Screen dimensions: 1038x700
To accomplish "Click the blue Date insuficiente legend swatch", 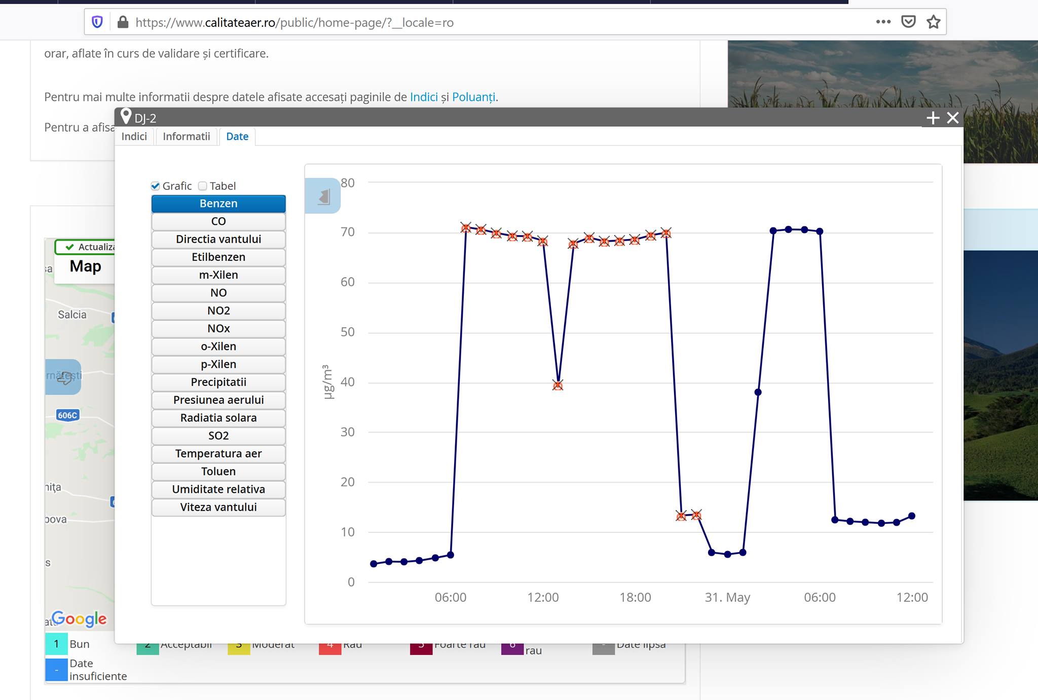I will [x=56, y=670].
